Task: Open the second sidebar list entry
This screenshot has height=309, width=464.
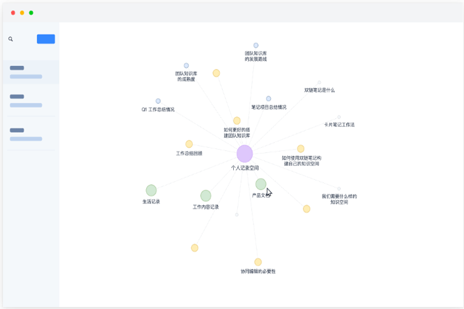Action: (30, 101)
